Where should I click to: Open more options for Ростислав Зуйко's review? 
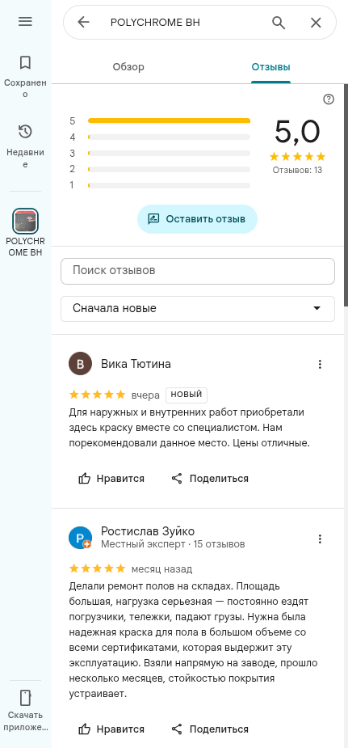point(320,539)
